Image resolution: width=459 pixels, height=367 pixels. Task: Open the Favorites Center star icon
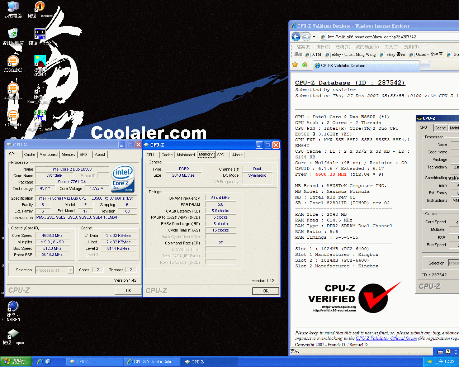(295, 65)
